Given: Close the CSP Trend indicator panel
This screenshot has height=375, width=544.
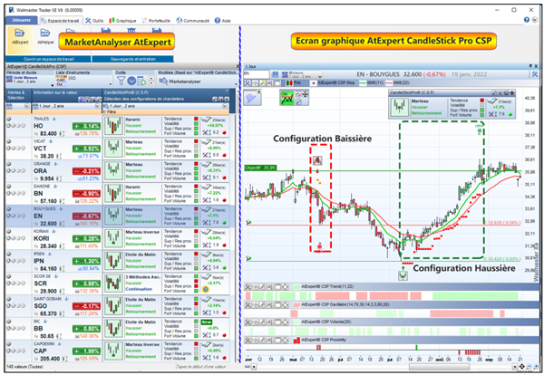Looking at the screenshot, I should coord(285,286).
